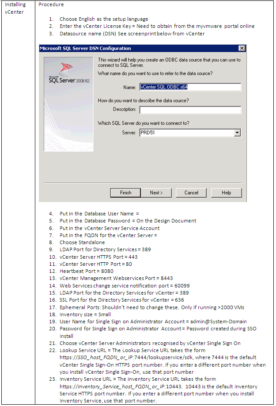Click the empty Description input field

[x=190, y=110]
